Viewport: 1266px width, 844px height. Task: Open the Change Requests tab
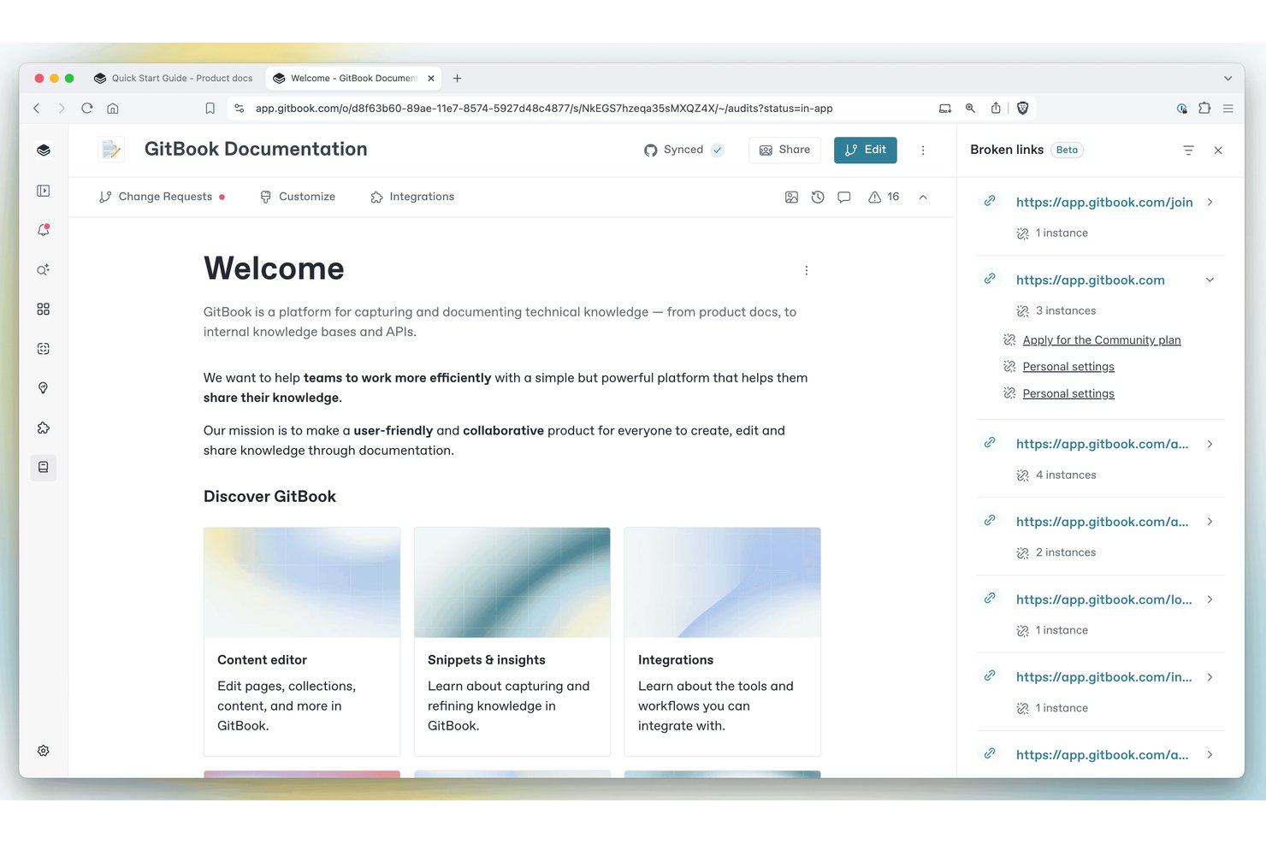[162, 197]
